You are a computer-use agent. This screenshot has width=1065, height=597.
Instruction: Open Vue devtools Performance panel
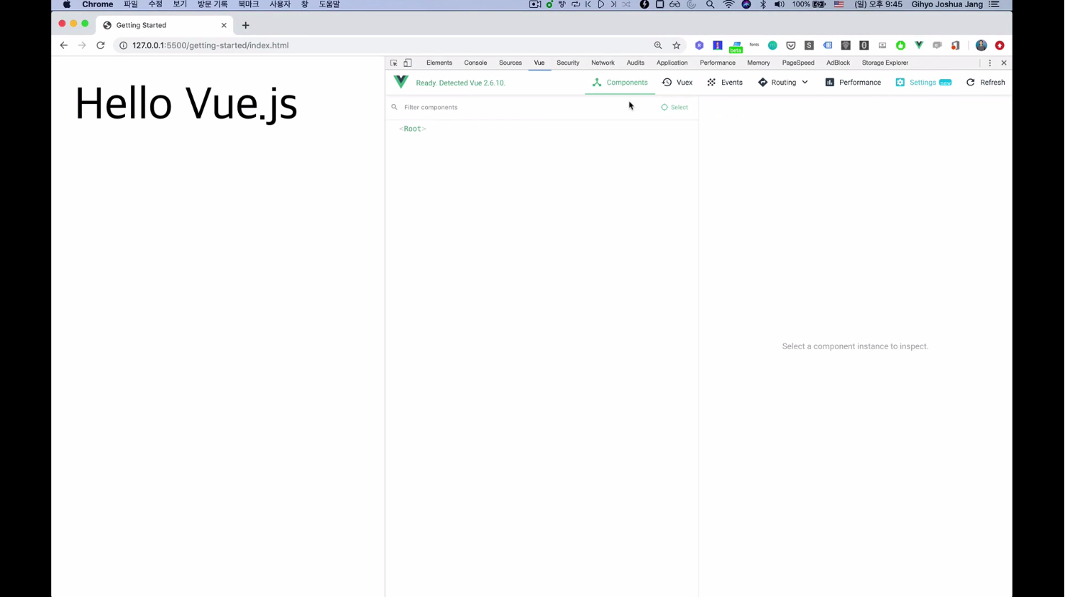point(853,83)
